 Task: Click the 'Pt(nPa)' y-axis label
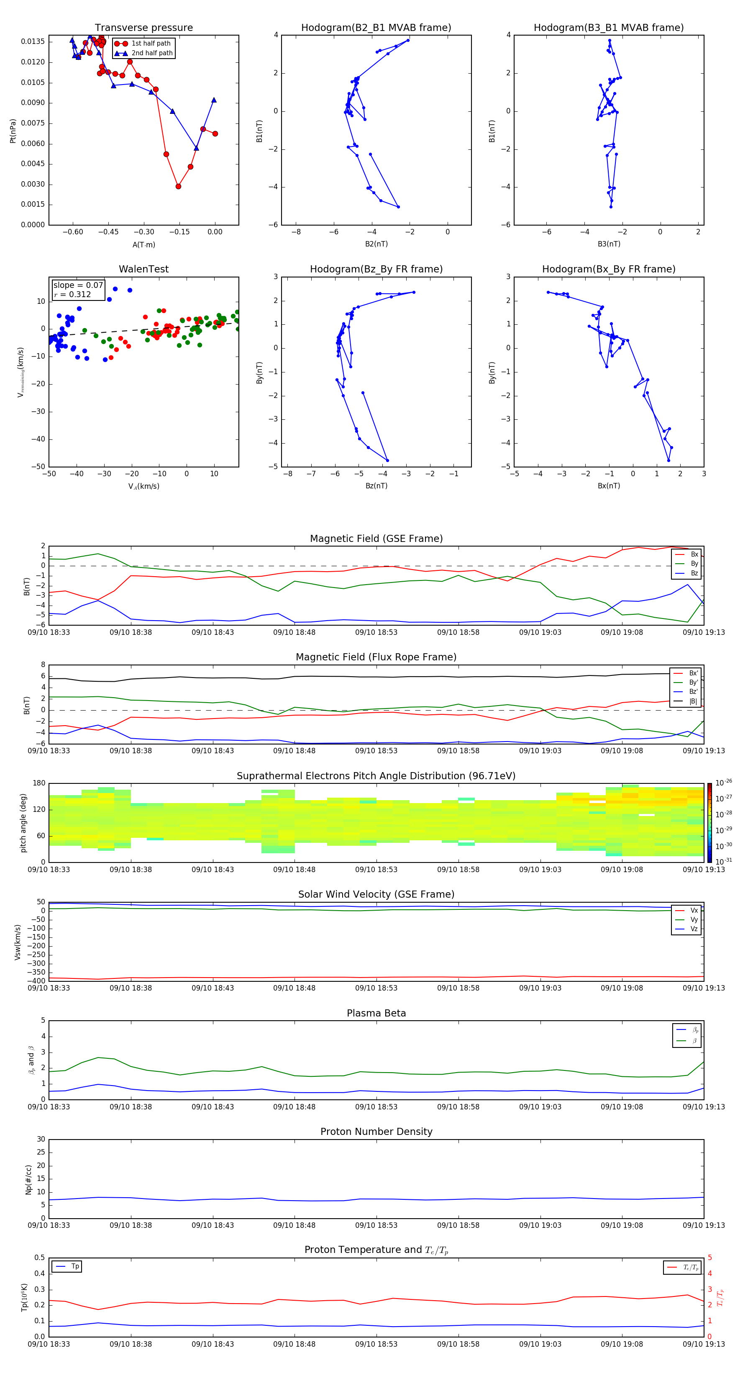(x=13, y=130)
